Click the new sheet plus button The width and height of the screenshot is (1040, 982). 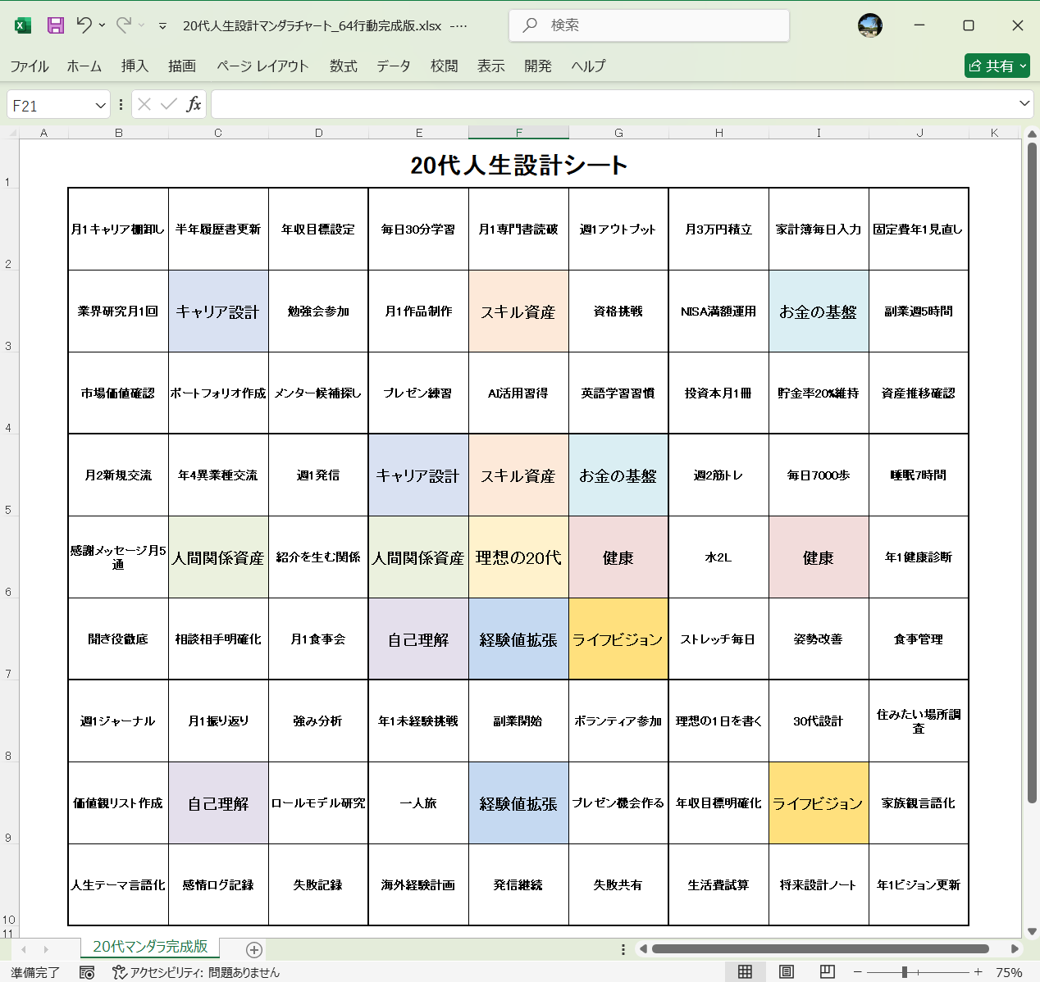click(254, 949)
